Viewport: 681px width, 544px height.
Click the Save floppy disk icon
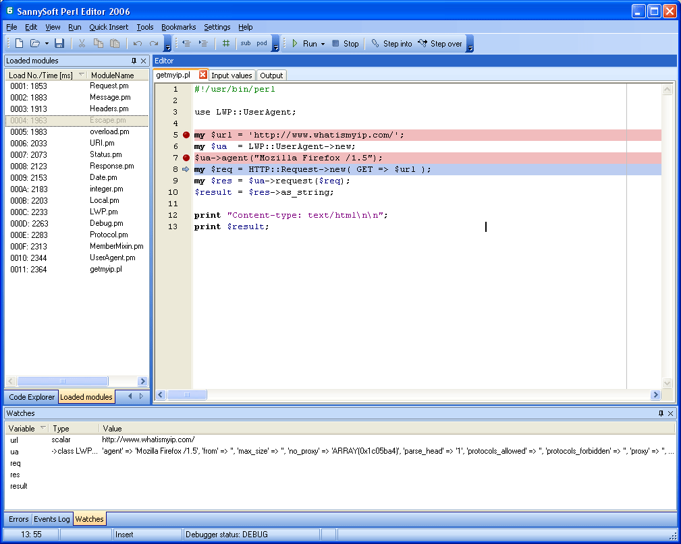tap(59, 44)
